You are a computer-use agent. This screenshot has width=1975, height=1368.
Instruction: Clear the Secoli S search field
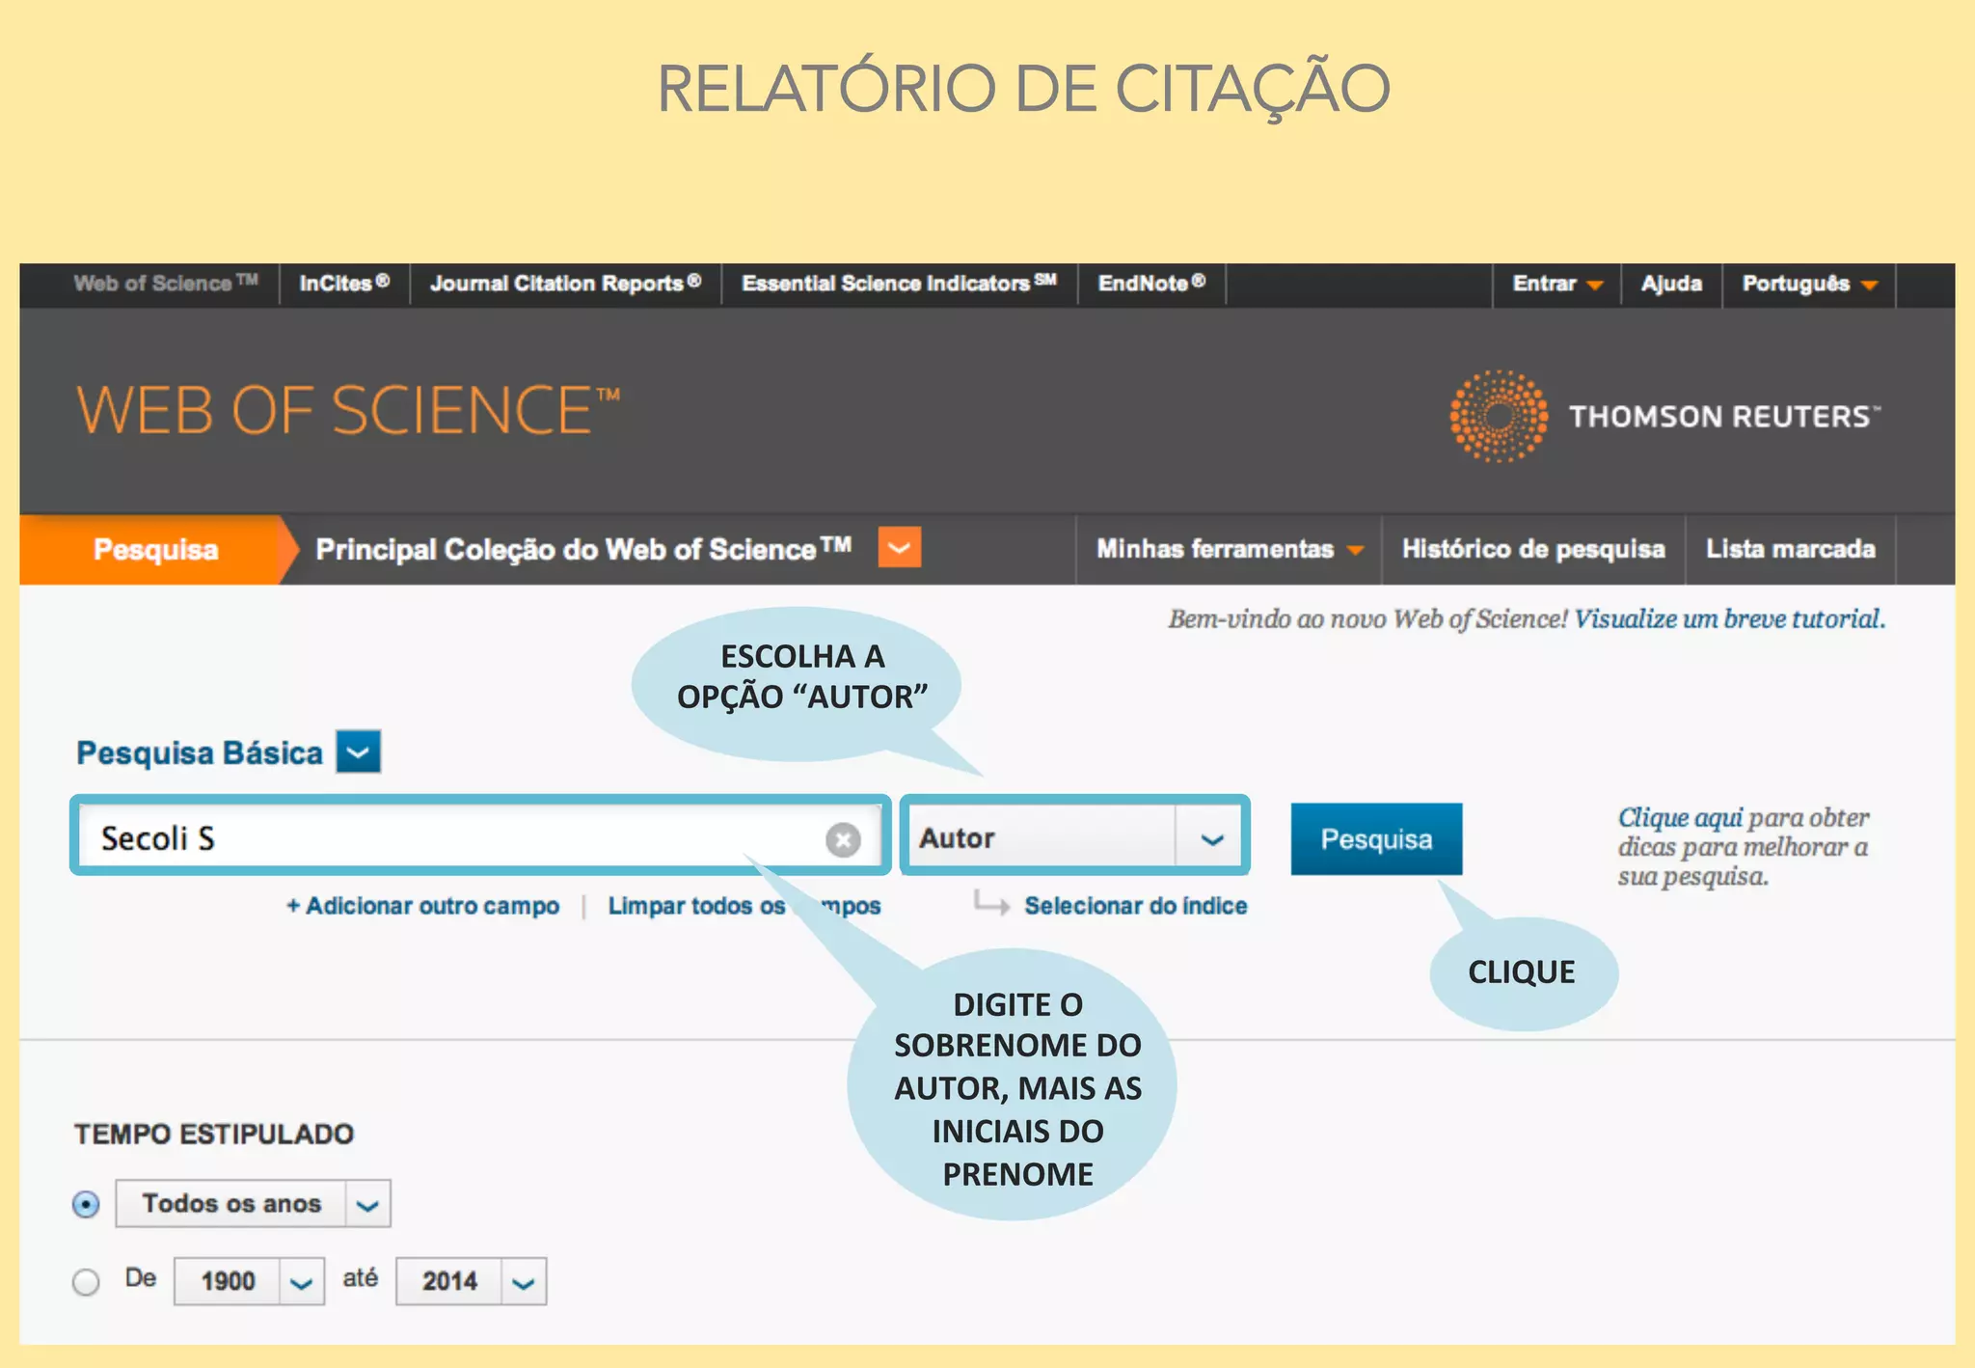(843, 839)
